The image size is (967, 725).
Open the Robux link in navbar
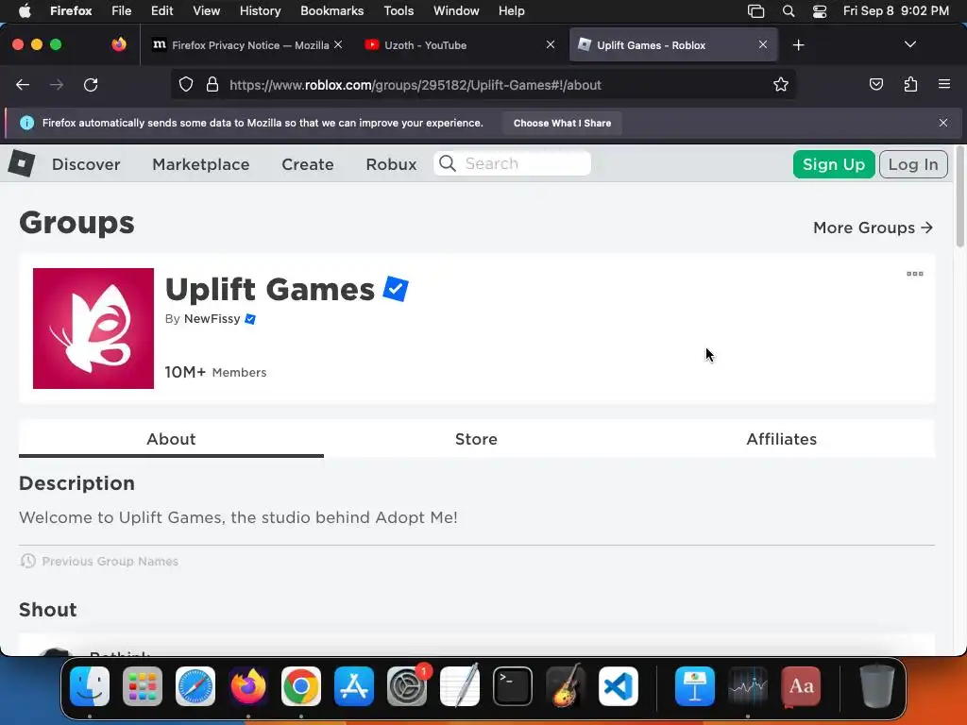[392, 164]
